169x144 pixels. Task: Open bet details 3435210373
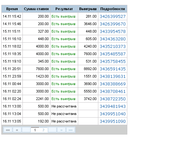tap(113, 47)
